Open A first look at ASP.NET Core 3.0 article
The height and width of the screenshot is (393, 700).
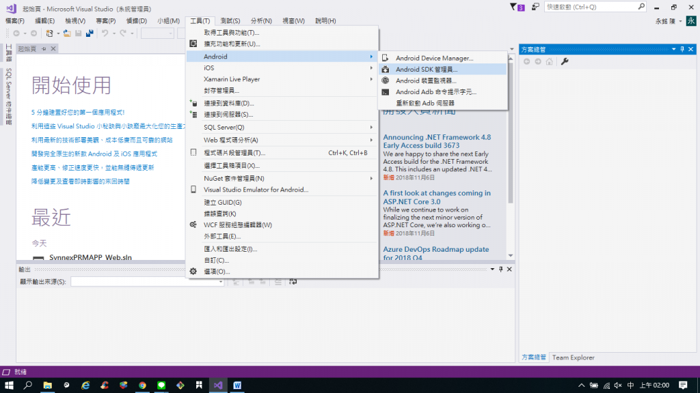pyautogui.click(x=437, y=197)
